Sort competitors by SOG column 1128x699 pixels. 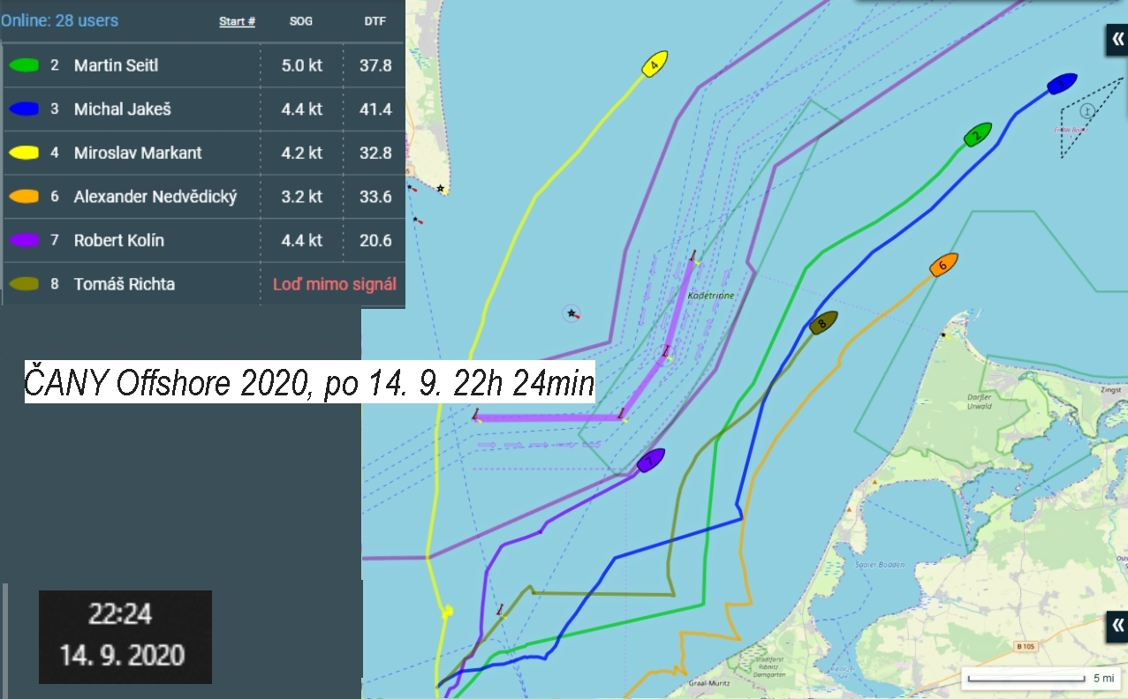tap(301, 21)
